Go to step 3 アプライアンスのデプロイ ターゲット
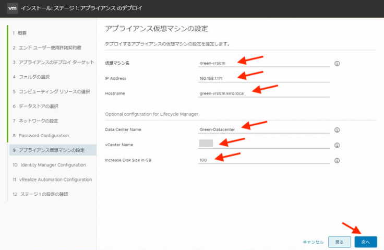The width and height of the screenshot is (384, 250). pyautogui.click(x=53, y=62)
